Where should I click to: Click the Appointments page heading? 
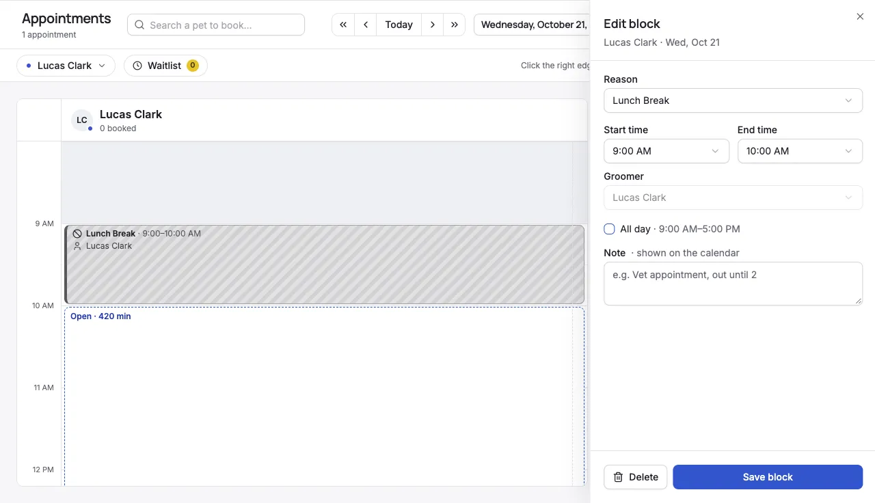66,18
